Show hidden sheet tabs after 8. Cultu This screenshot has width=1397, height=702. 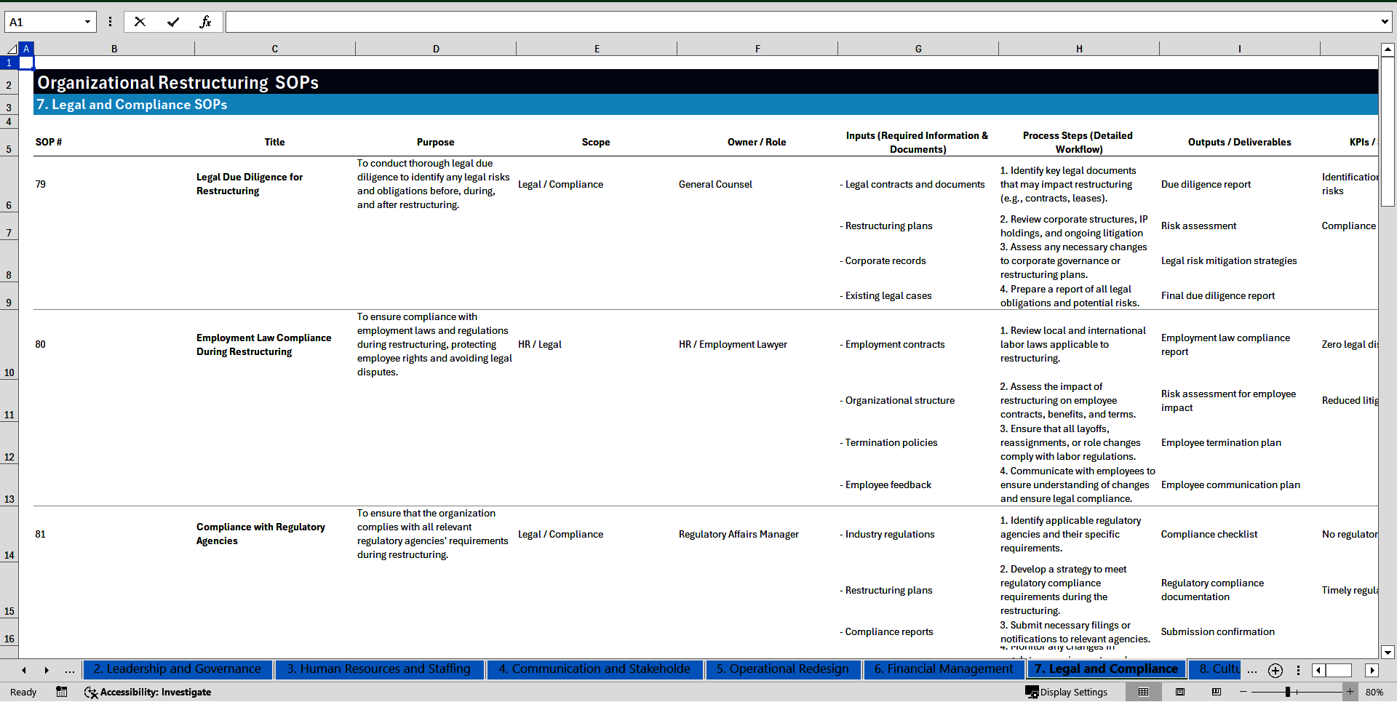pos(1251,670)
